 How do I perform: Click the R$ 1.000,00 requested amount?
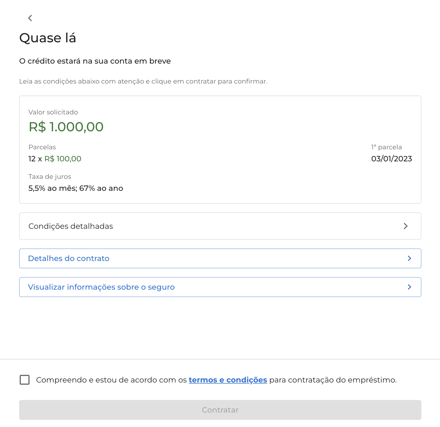66,127
